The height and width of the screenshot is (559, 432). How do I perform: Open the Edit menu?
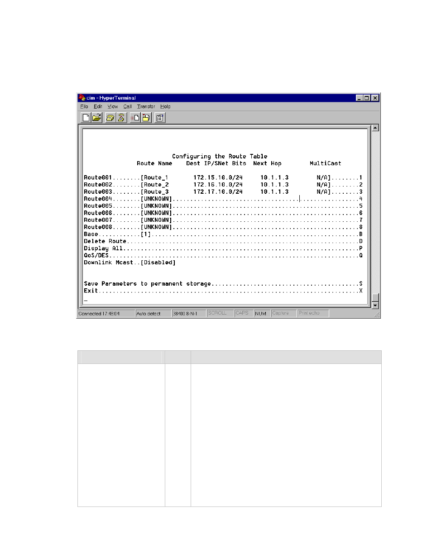[x=98, y=106]
